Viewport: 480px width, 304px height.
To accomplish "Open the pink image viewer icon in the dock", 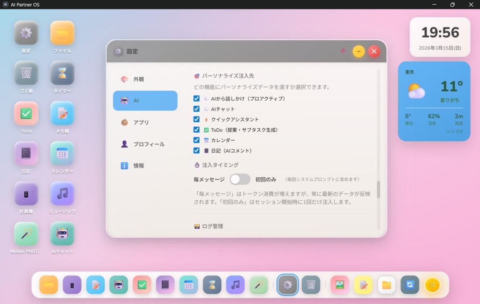I will click(x=339, y=284).
